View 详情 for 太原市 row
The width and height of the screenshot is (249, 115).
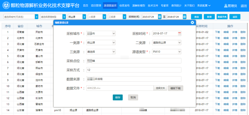point(235,92)
